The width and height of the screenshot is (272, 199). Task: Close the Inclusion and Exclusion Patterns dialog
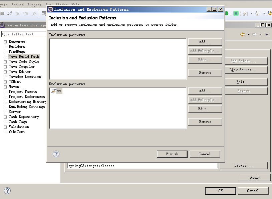point(220,9)
